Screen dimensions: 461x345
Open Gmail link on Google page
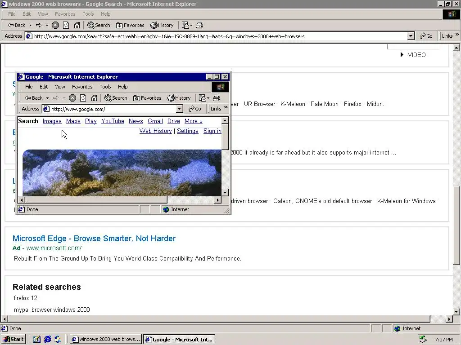pyautogui.click(x=155, y=121)
